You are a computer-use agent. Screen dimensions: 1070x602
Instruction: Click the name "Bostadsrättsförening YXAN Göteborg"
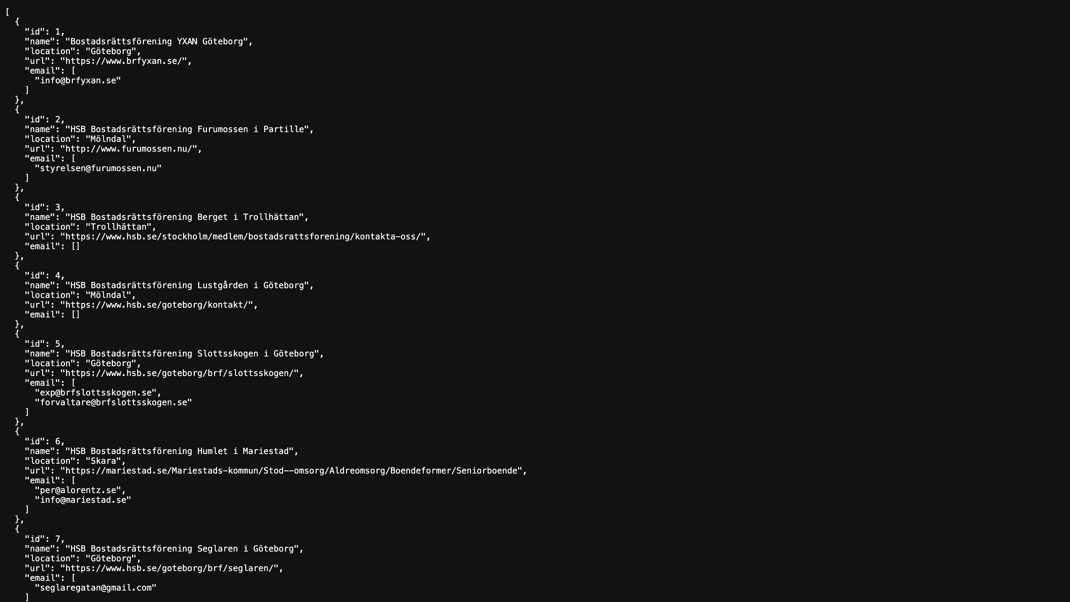coord(159,42)
